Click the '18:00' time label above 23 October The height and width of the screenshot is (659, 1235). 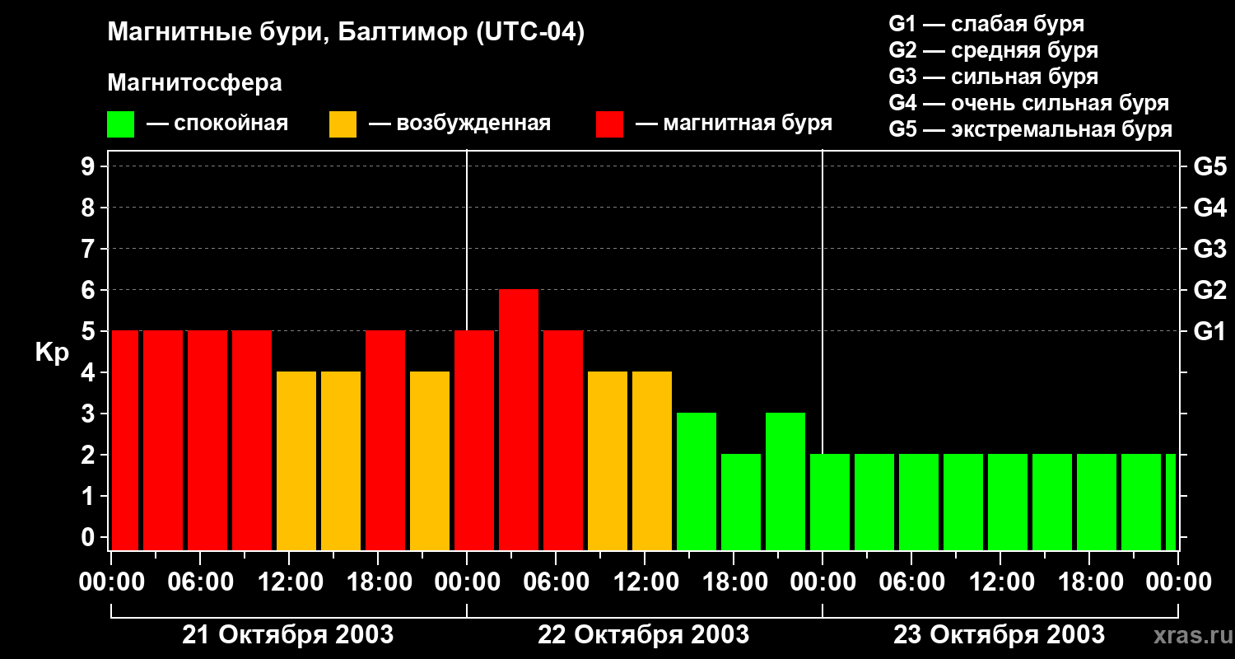1089,582
